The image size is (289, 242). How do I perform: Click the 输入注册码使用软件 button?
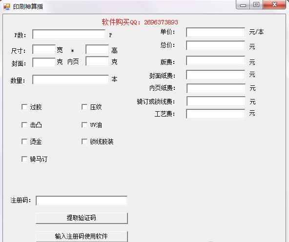tap(82, 236)
